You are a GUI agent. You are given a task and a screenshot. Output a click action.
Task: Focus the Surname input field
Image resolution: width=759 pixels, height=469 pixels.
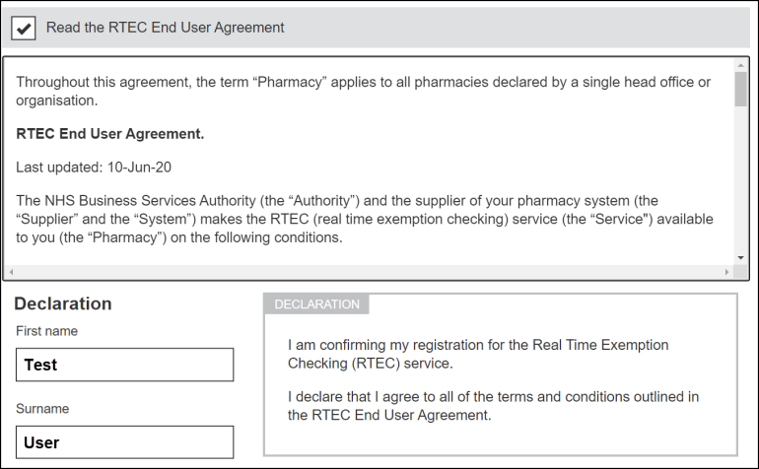(x=124, y=442)
